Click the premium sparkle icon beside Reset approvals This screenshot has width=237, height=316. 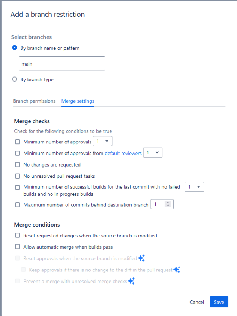point(141,258)
